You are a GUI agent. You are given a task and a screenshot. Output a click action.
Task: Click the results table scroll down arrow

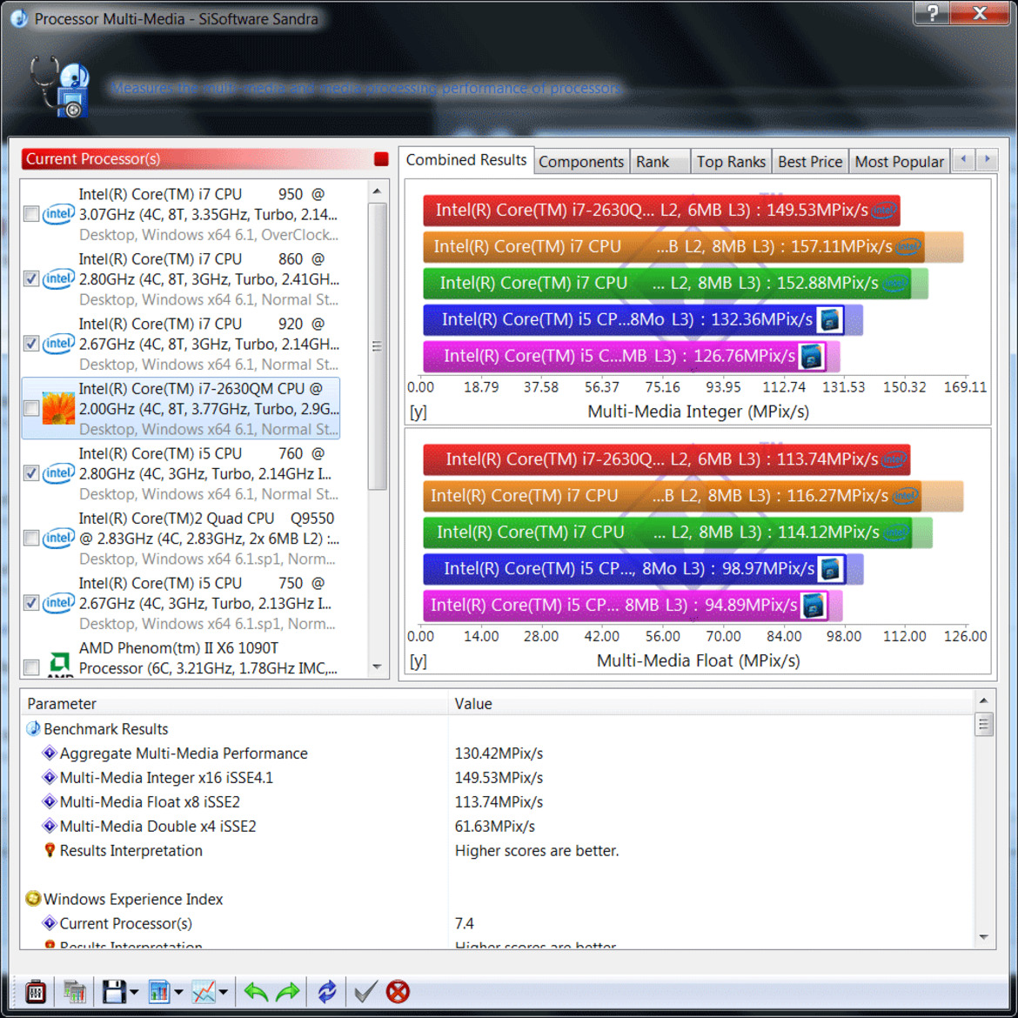983,936
